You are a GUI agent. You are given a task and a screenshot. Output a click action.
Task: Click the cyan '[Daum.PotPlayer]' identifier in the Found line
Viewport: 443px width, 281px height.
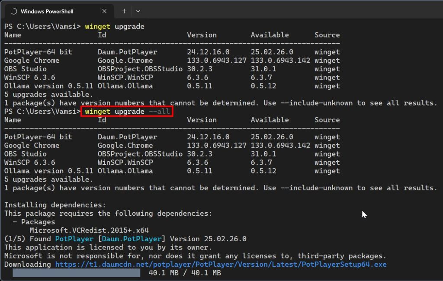pos(132,239)
